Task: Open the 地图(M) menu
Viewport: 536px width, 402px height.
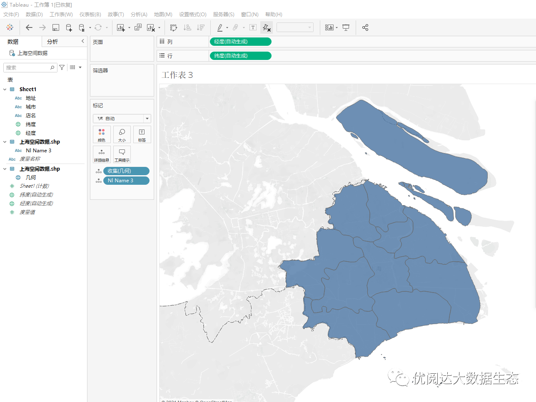Action: 163,14
